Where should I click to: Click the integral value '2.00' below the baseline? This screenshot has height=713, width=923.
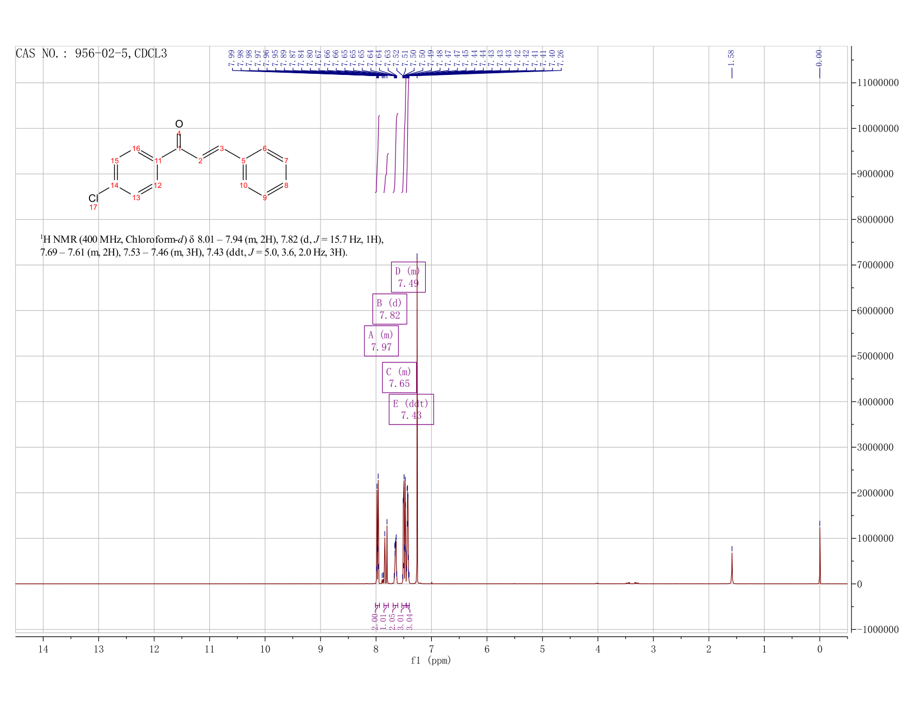[375, 621]
